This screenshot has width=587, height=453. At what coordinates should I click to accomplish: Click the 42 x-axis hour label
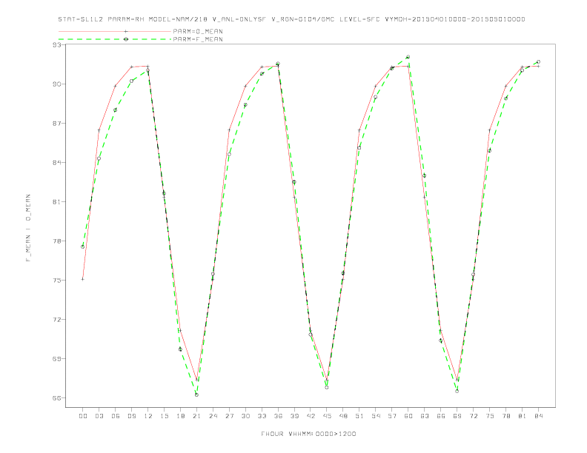tap(311, 416)
